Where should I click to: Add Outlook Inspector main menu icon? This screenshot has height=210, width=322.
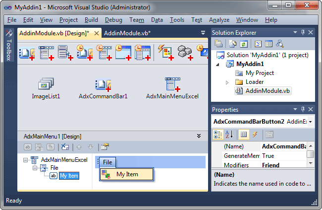143,53
